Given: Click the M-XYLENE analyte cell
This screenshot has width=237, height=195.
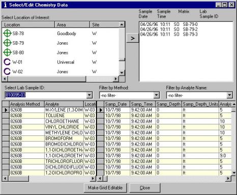Looking at the screenshot, I should point(64,110).
